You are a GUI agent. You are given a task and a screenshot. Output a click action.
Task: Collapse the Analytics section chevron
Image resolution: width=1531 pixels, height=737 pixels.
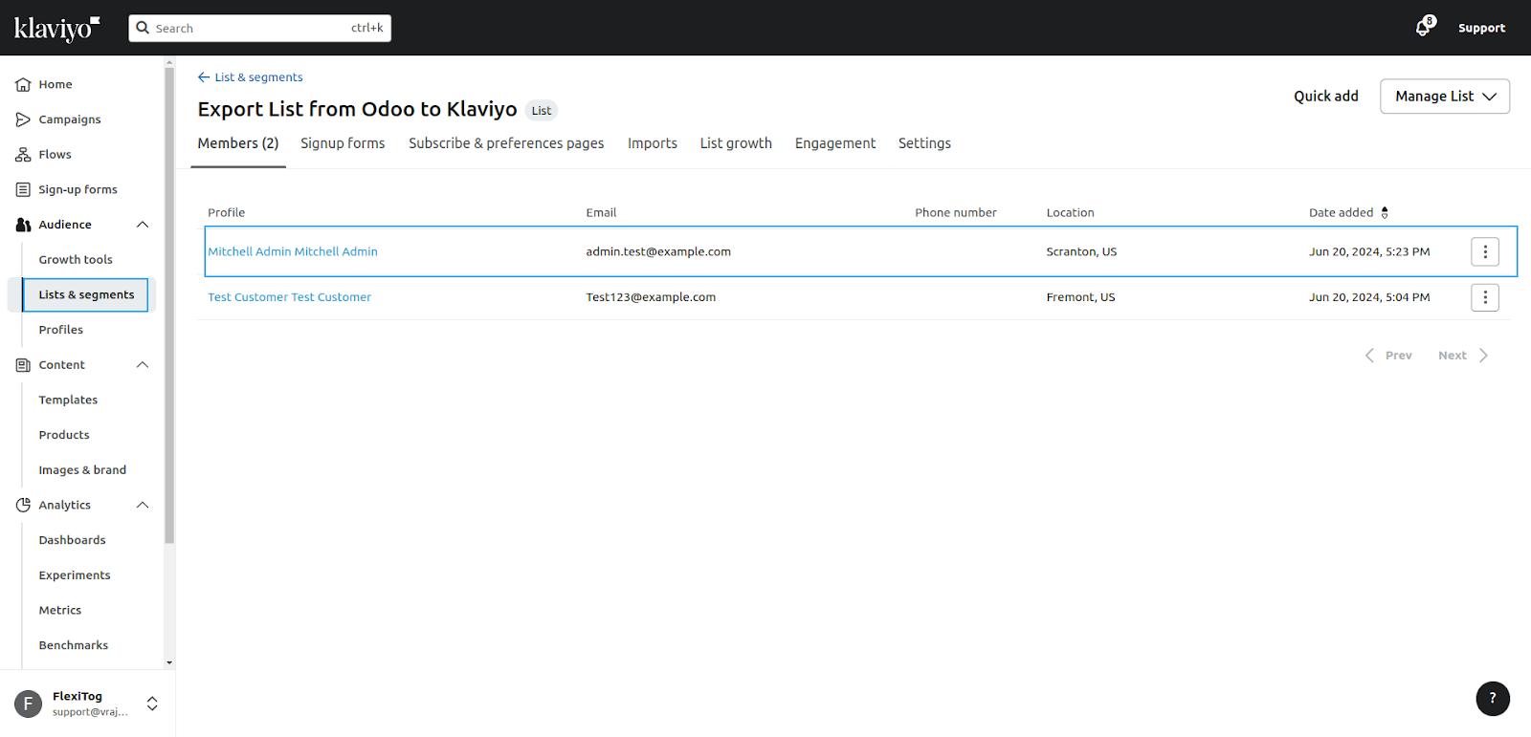click(143, 505)
